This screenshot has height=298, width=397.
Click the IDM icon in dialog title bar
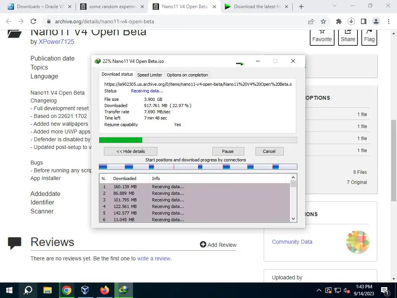97,61
